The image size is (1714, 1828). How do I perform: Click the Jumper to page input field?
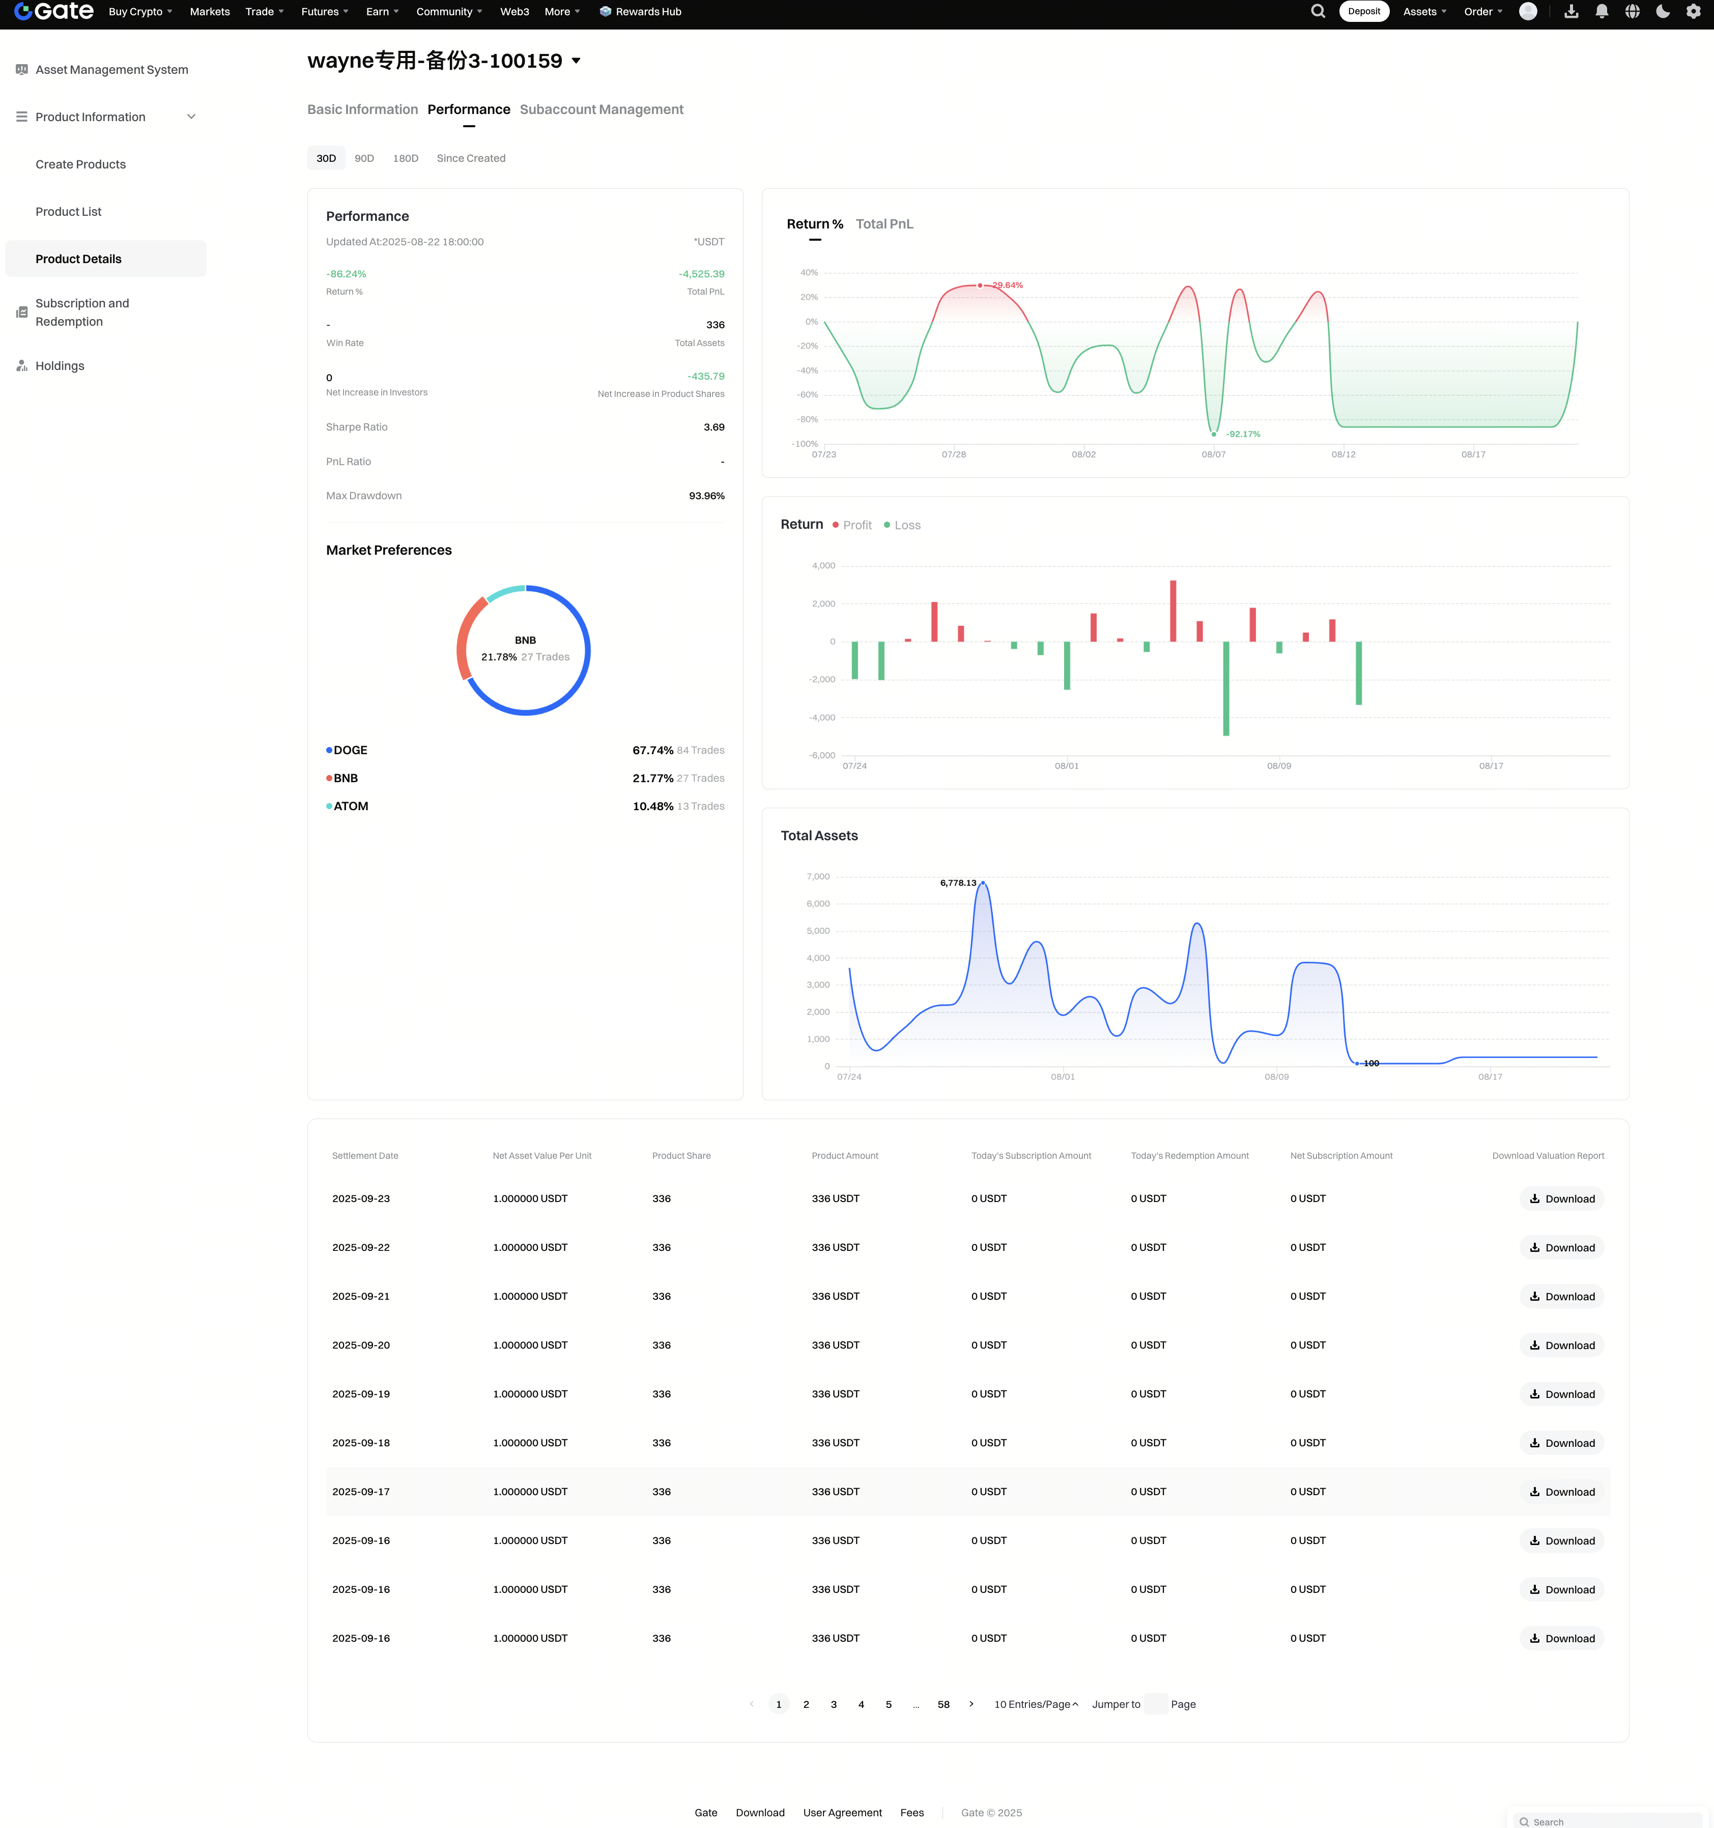(x=1156, y=1704)
